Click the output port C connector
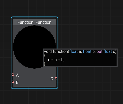123x104 pixels. pyautogui.click(x=56, y=78)
